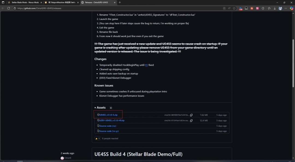This screenshot has width=295, height=162.
Task: Select the 'Added auto save backup on startup' line
Action: pos(119,74)
